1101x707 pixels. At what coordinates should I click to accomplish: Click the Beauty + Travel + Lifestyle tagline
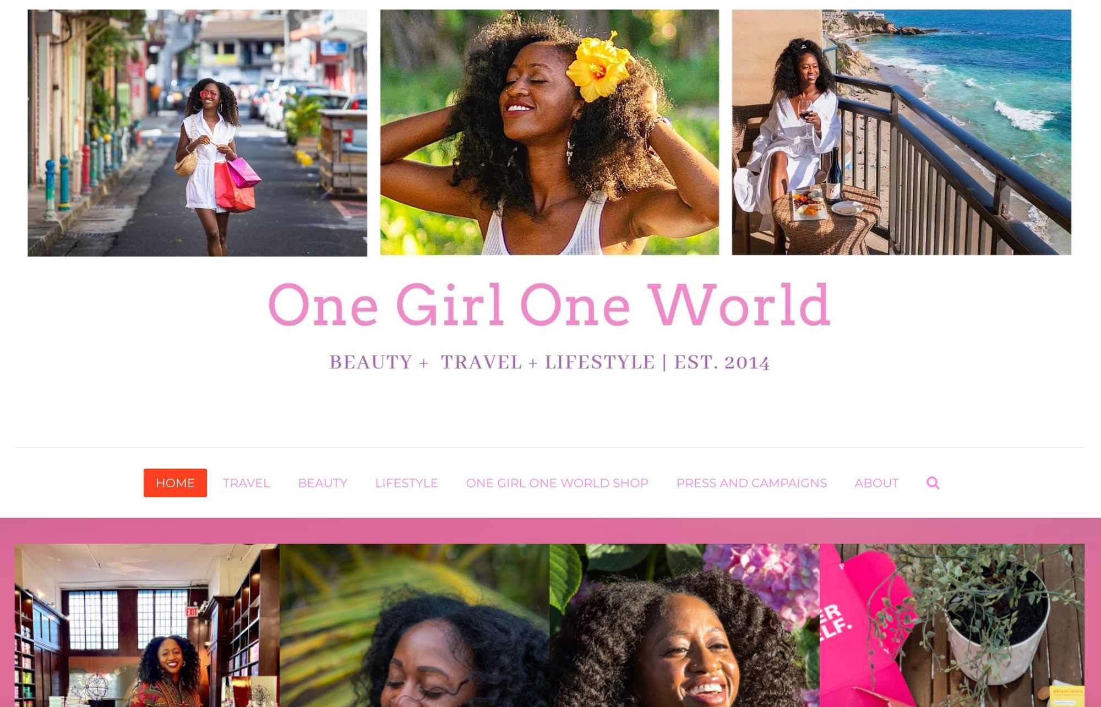click(549, 362)
